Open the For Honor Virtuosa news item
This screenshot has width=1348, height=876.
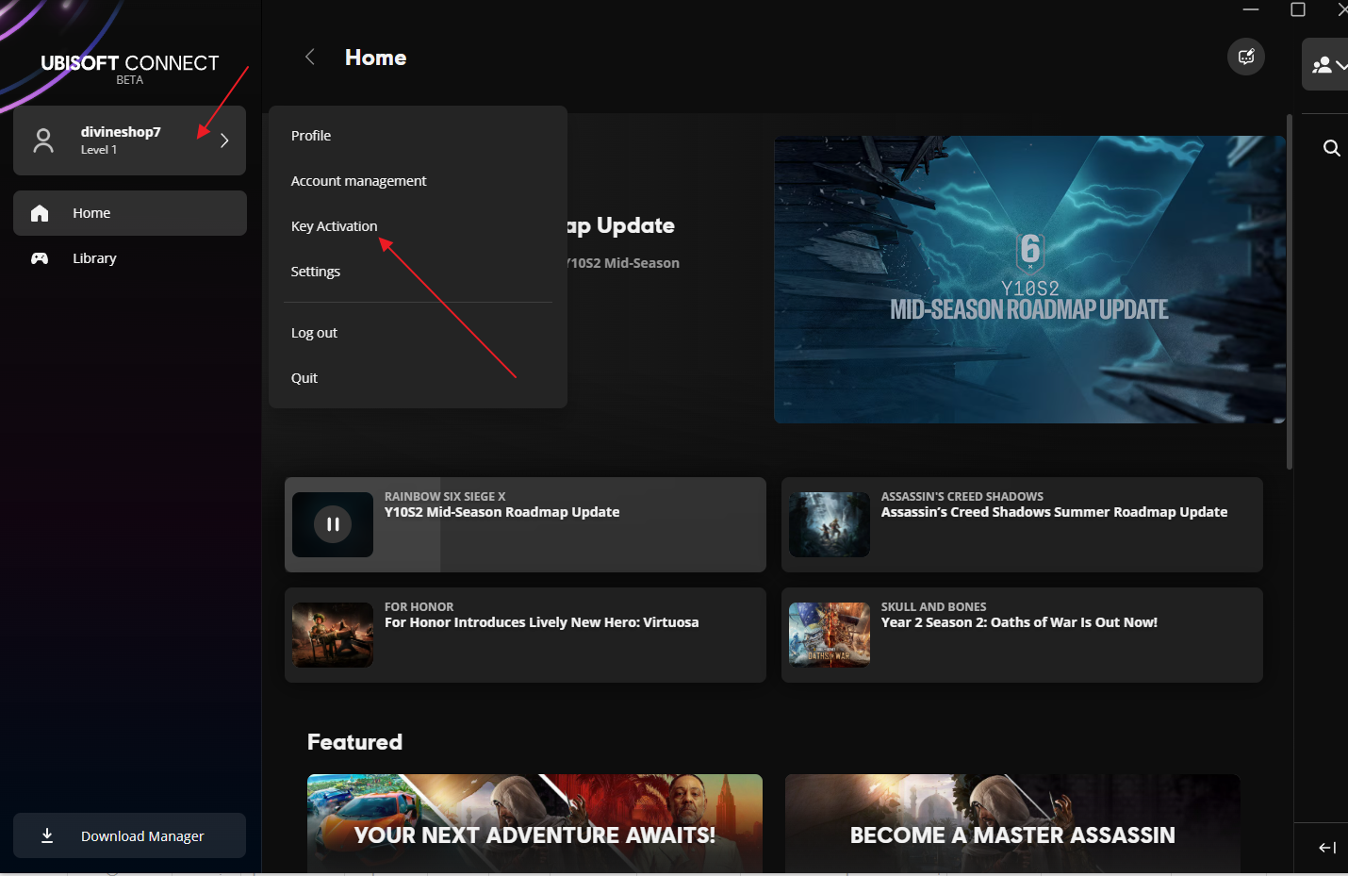(541, 622)
